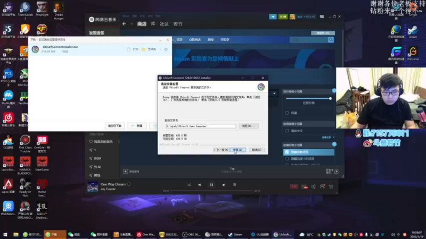Screen dimensions: 426x239
Task: Click the Install button in Ubisoft installer
Action: click(x=237, y=150)
